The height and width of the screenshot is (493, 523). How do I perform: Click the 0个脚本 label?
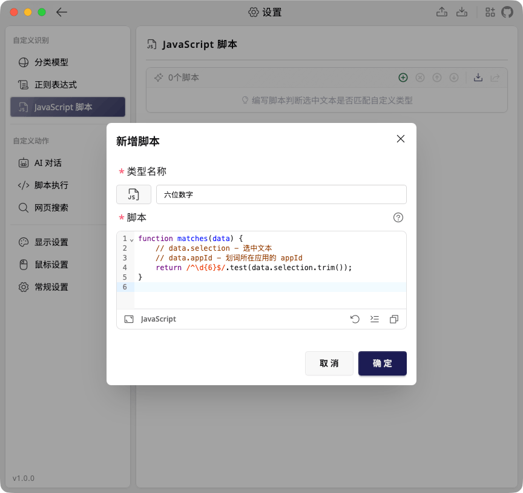point(183,78)
